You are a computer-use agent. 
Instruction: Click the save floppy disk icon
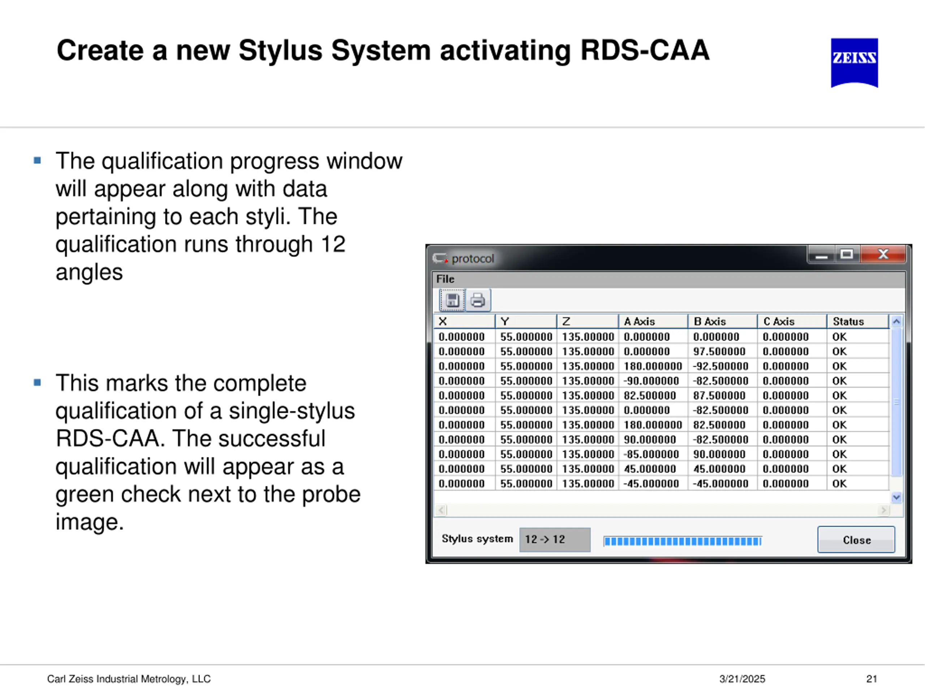point(452,300)
